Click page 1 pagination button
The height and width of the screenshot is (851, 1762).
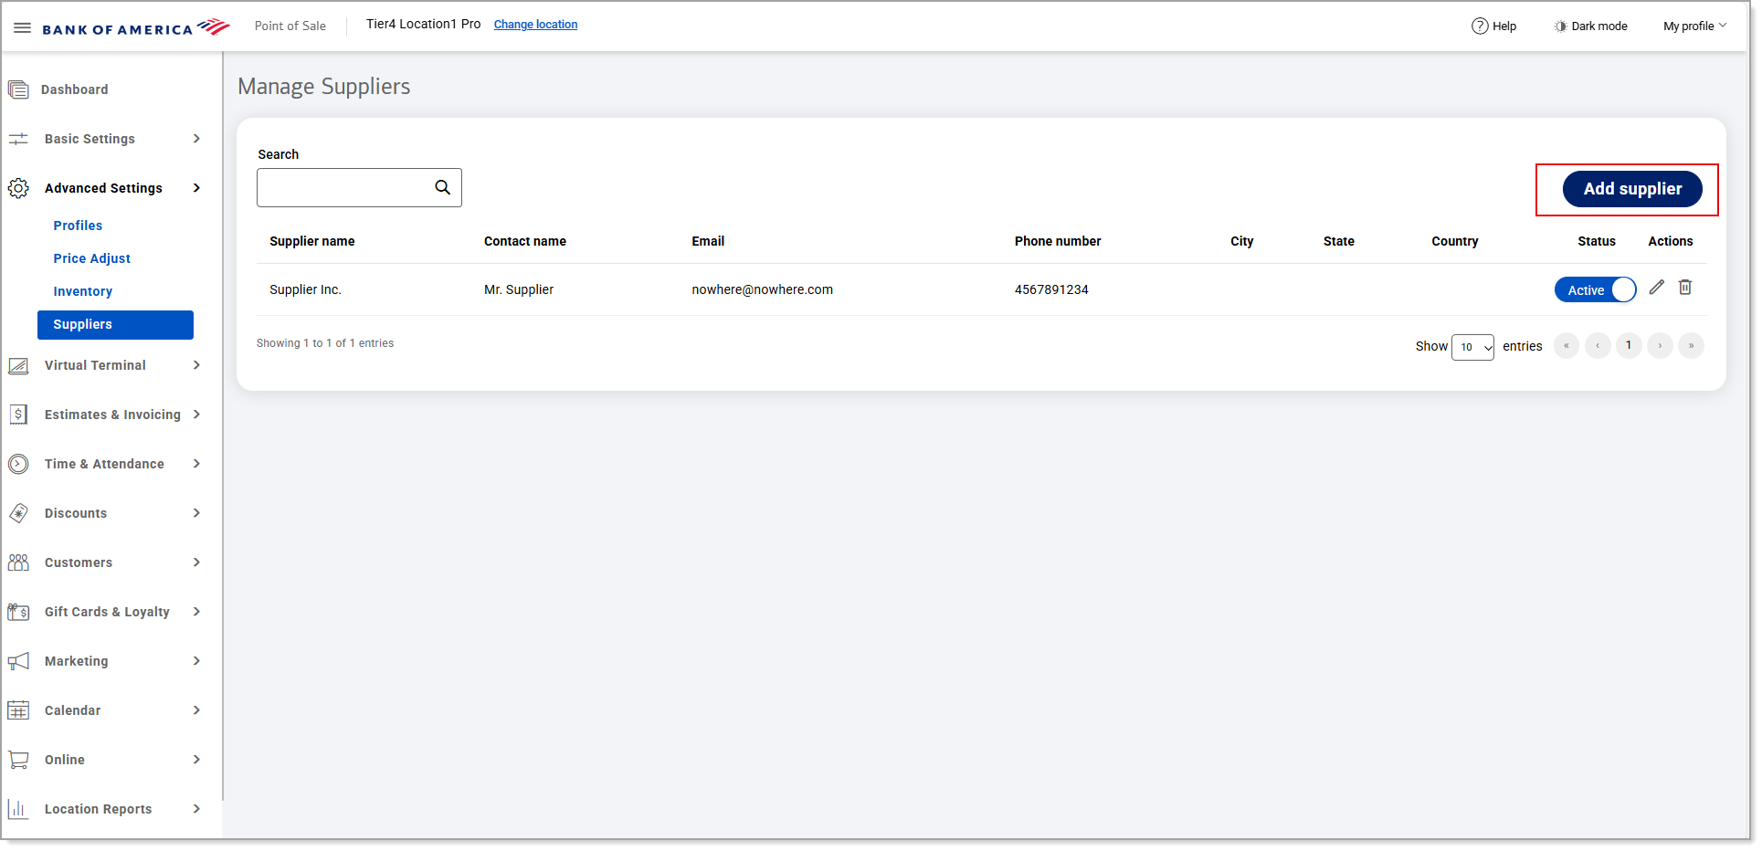pyautogui.click(x=1629, y=346)
